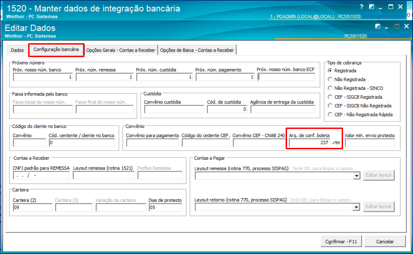Focus Próx. núm. custódia field

(x=164, y=77)
